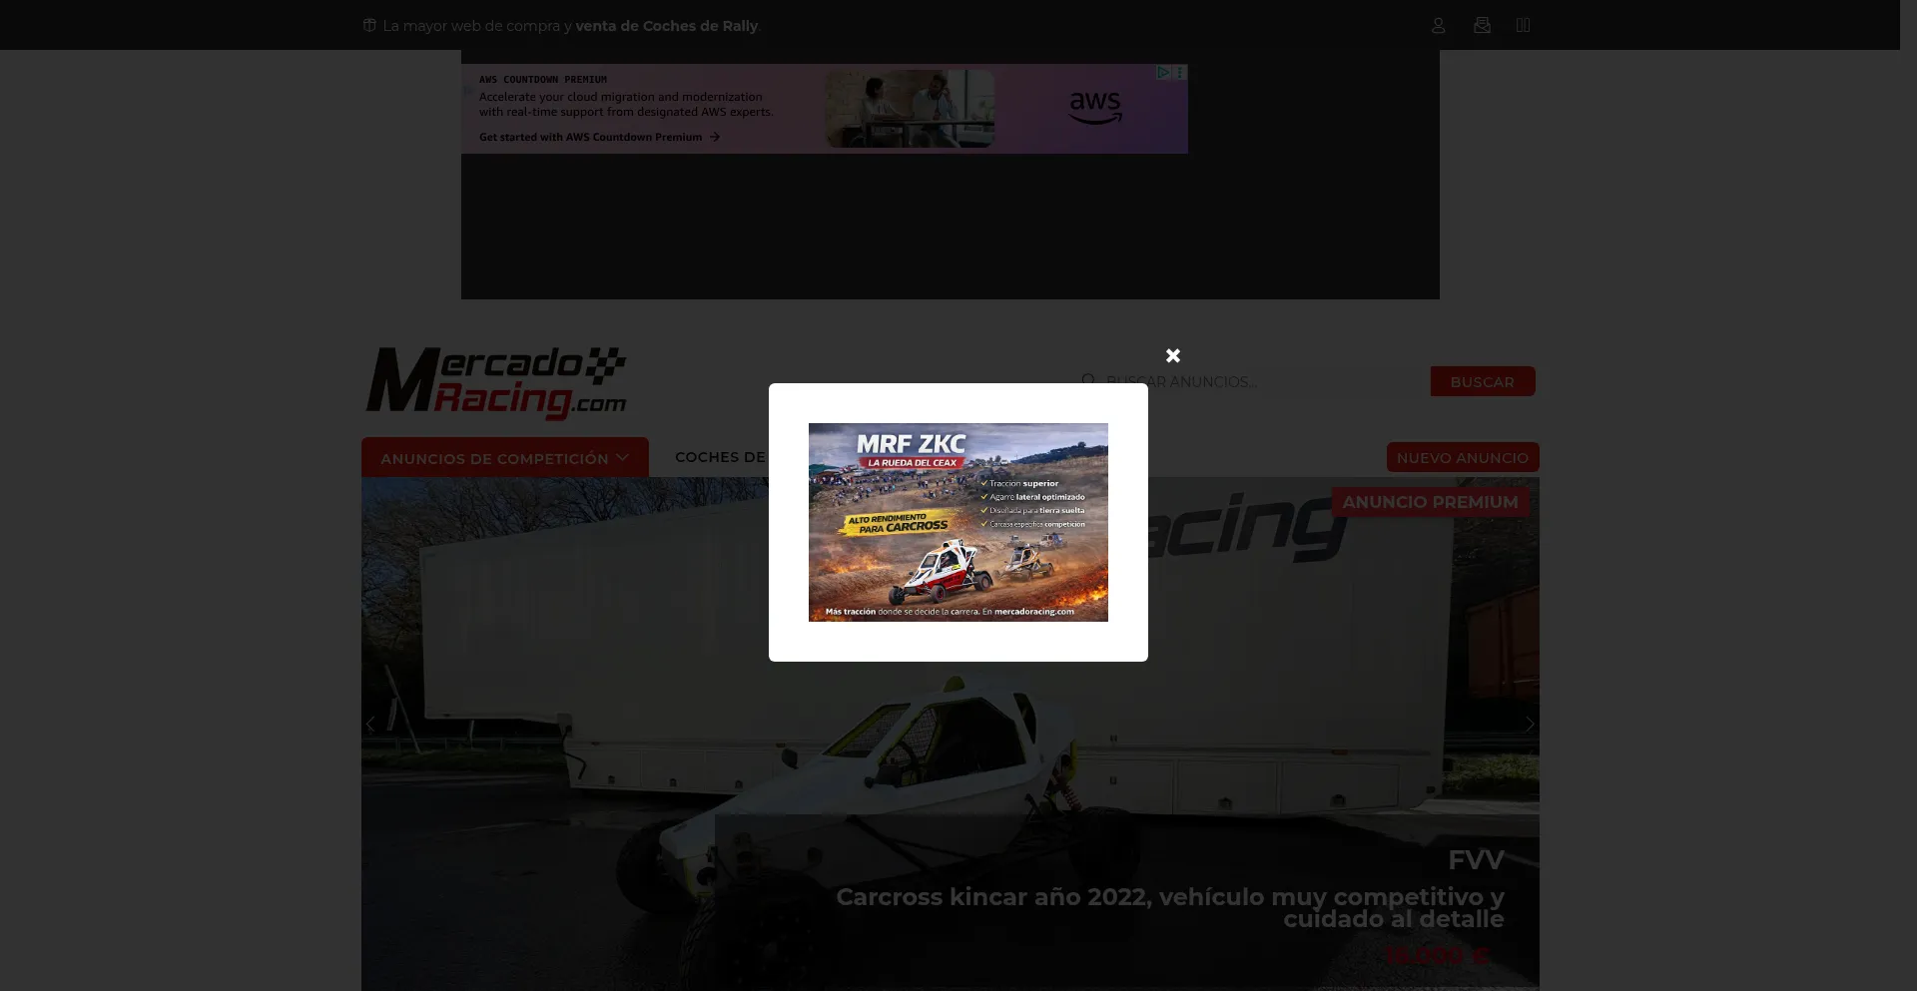1917x991 pixels.
Task: Close the MRF ZKC popup with the X
Action: coord(1173,355)
